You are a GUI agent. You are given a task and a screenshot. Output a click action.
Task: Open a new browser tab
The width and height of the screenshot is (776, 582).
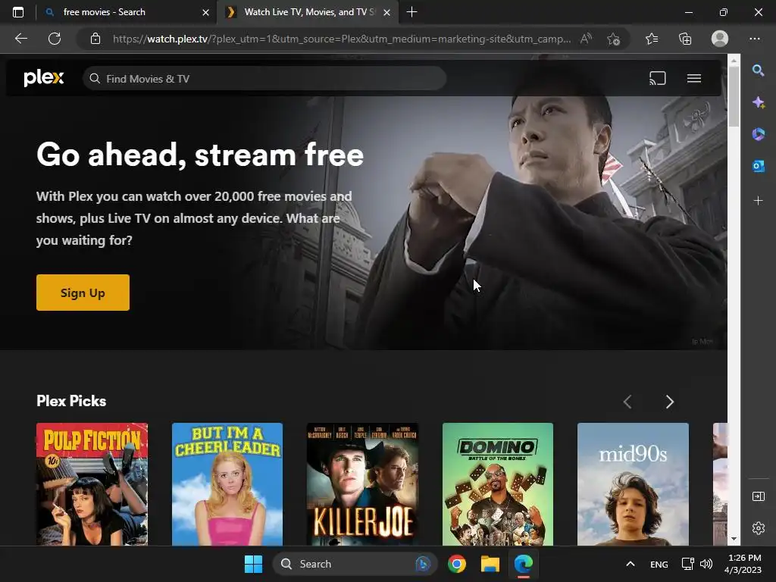coord(411,12)
